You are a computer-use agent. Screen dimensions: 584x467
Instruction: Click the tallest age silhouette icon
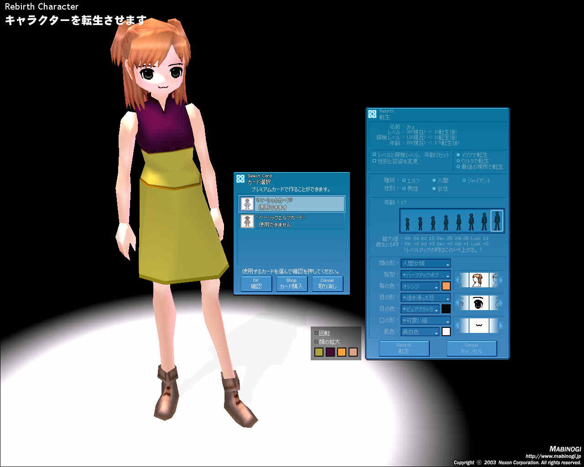497,221
